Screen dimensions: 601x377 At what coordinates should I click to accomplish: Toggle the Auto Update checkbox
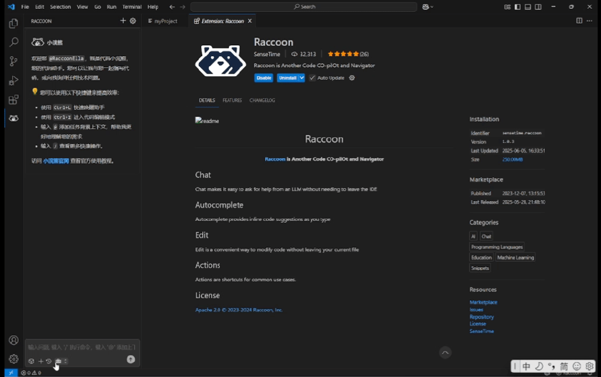[312, 78]
